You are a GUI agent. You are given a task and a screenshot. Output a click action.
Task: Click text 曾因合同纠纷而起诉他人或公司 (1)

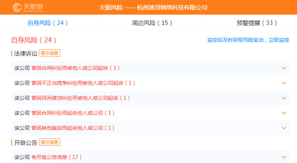[x=73, y=113]
